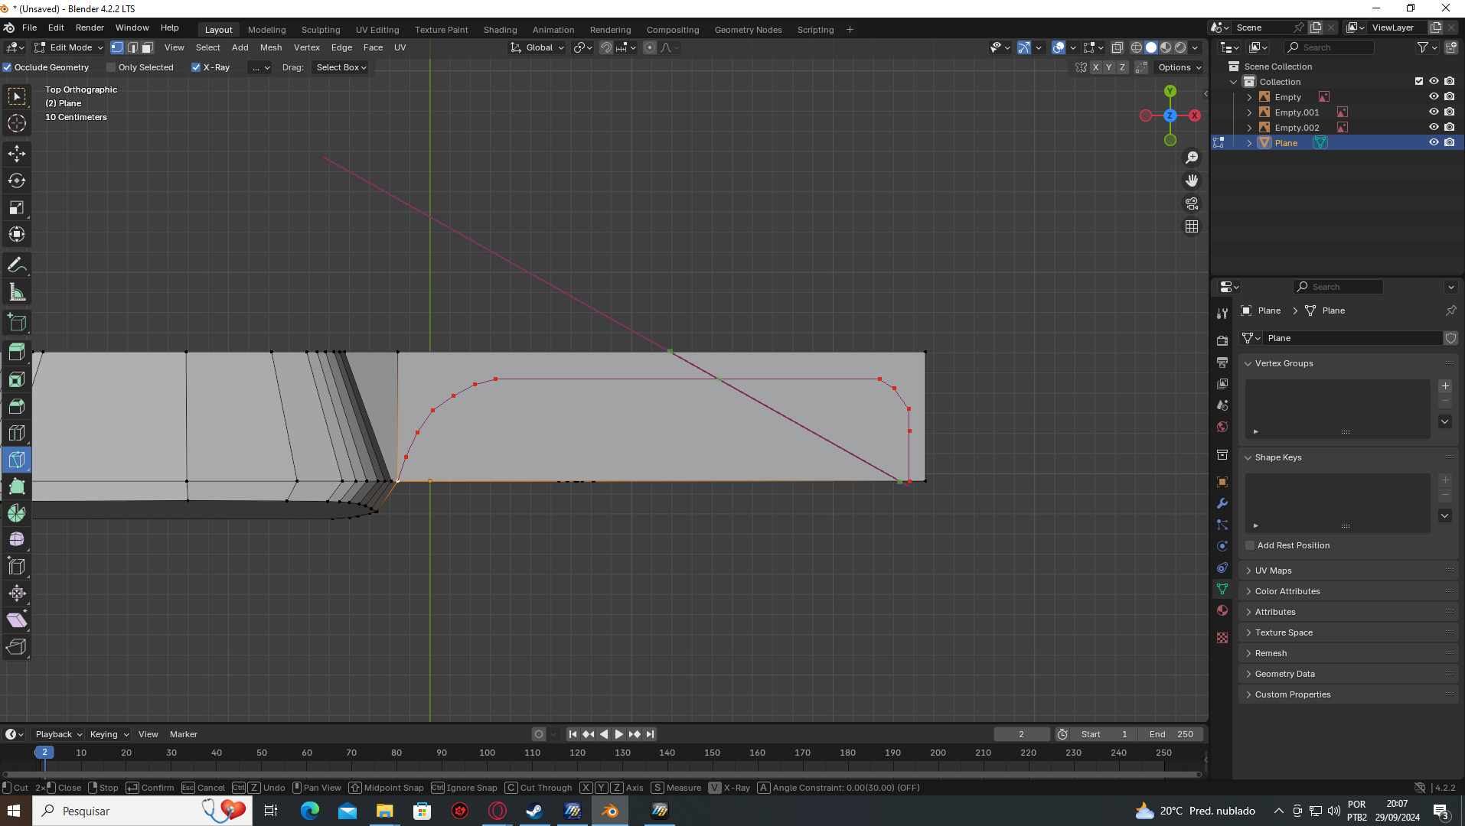1465x826 pixels.
Task: Enable the Add Rest Position checkbox
Action: click(x=1250, y=545)
